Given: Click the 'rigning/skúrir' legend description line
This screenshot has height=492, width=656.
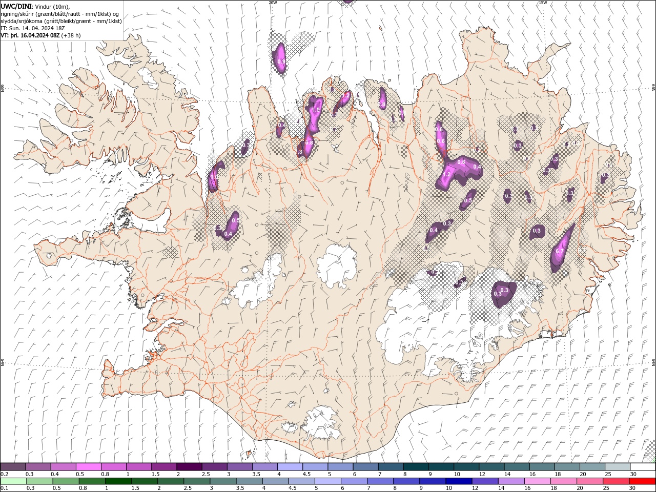Looking at the screenshot, I should [60, 14].
